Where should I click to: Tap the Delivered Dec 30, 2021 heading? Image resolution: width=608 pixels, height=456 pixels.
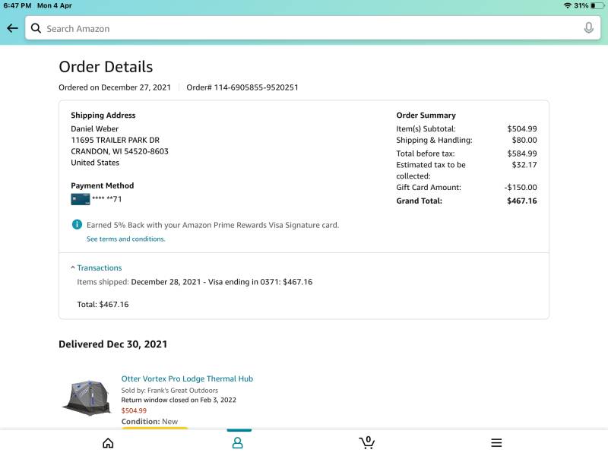click(112, 344)
